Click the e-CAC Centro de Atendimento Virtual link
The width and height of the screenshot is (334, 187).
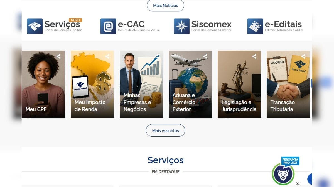[130, 26]
